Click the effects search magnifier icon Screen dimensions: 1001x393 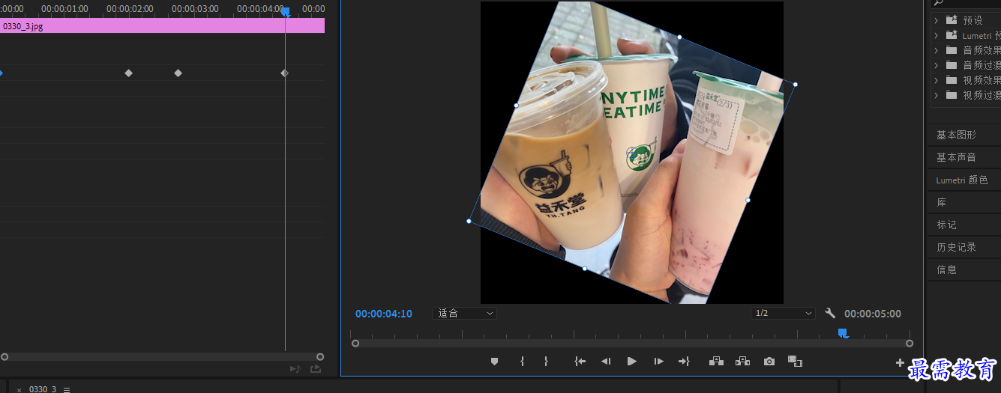pos(938,3)
